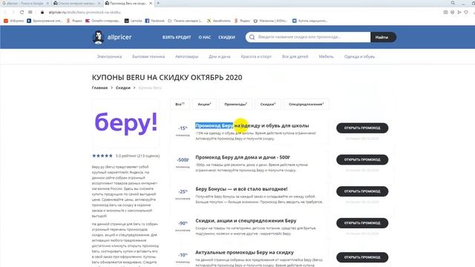This screenshot has width=475, height=267.
Task: Open promo code for дома и дачи offer
Action: click(x=362, y=159)
